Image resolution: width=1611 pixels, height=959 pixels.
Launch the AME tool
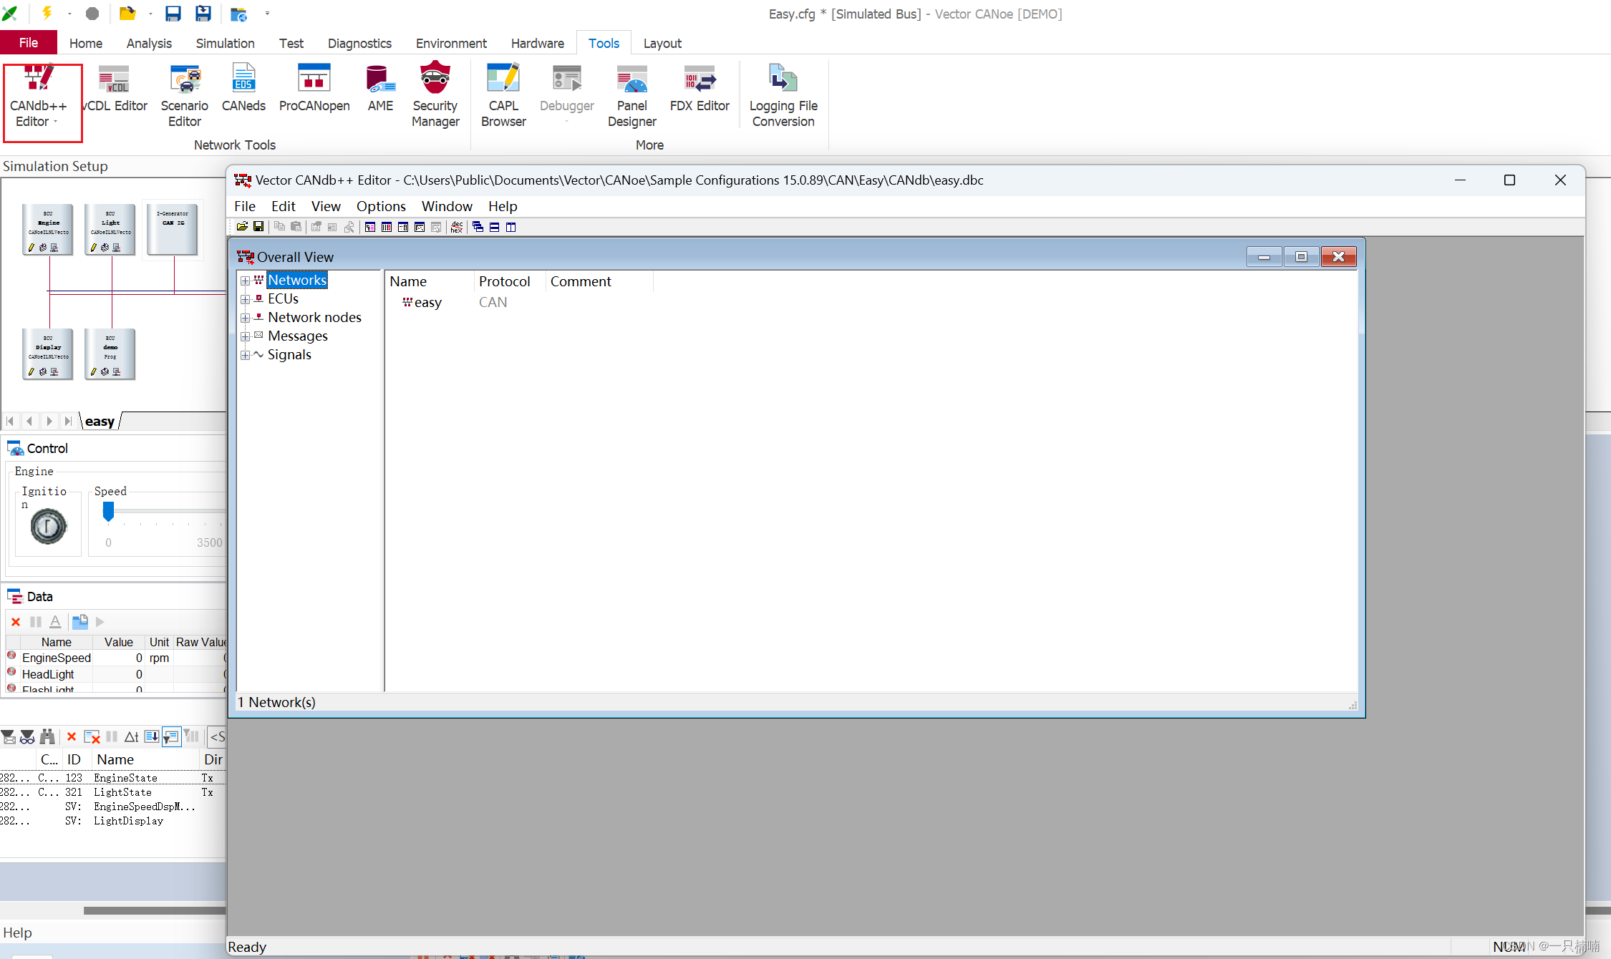tap(380, 89)
